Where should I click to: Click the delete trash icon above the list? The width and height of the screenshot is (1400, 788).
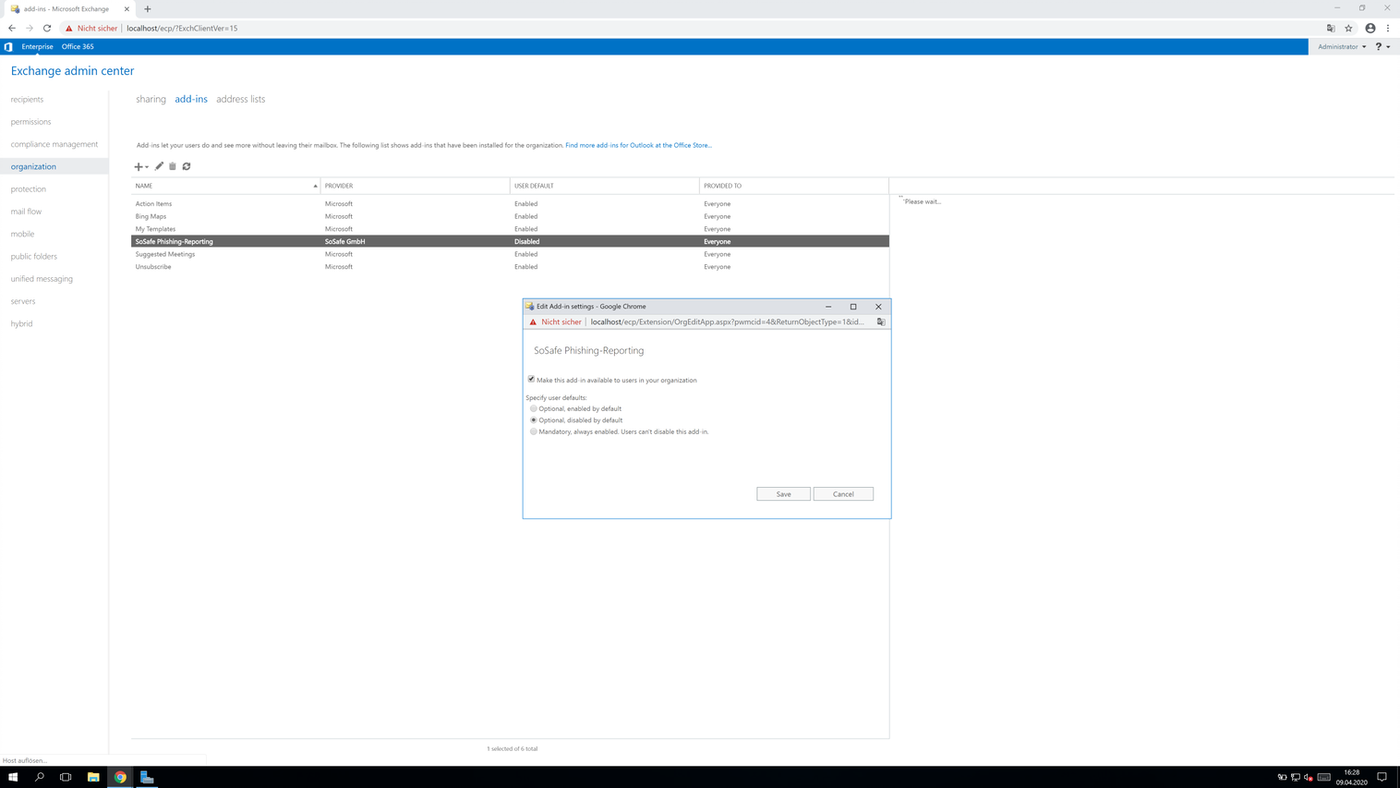pyautogui.click(x=173, y=166)
